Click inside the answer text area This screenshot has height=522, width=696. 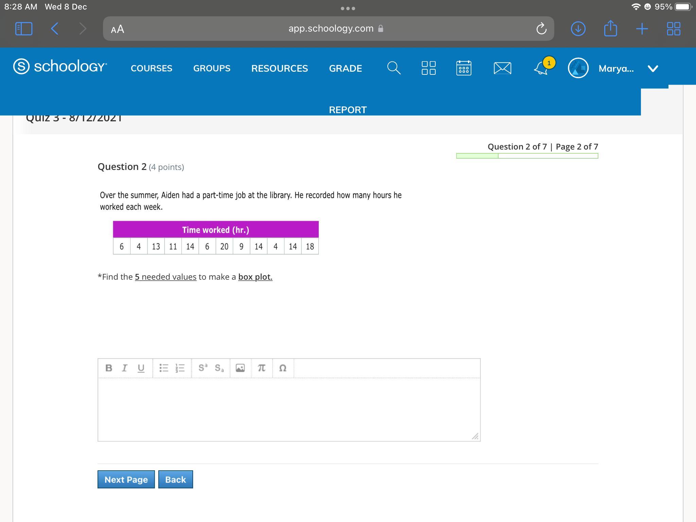[x=289, y=410]
